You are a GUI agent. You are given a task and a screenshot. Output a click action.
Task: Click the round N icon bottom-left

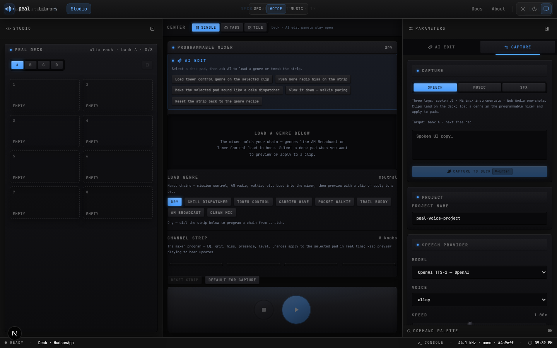[15, 333]
